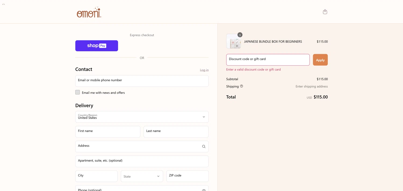Click the City input field
403x191 pixels.
coord(96,176)
